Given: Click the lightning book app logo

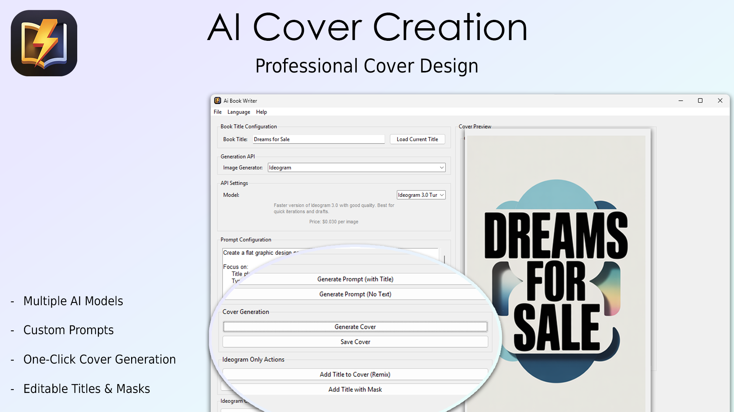Looking at the screenshot, I should pos(44,43).
